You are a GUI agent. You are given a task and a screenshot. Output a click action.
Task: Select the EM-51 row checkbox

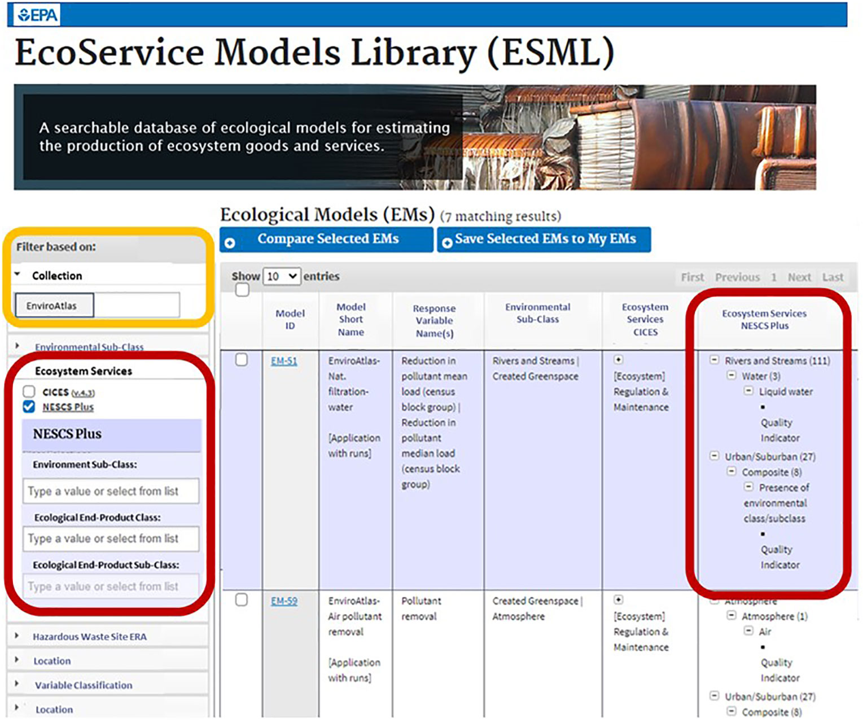tap(241, 360)
